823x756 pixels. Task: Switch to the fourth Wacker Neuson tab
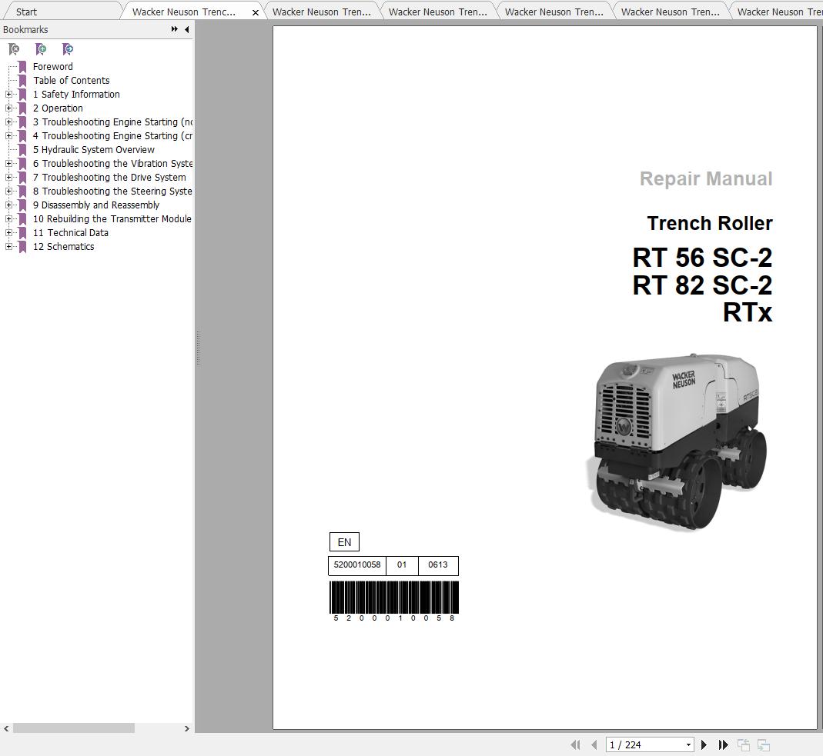pos(554,12)
